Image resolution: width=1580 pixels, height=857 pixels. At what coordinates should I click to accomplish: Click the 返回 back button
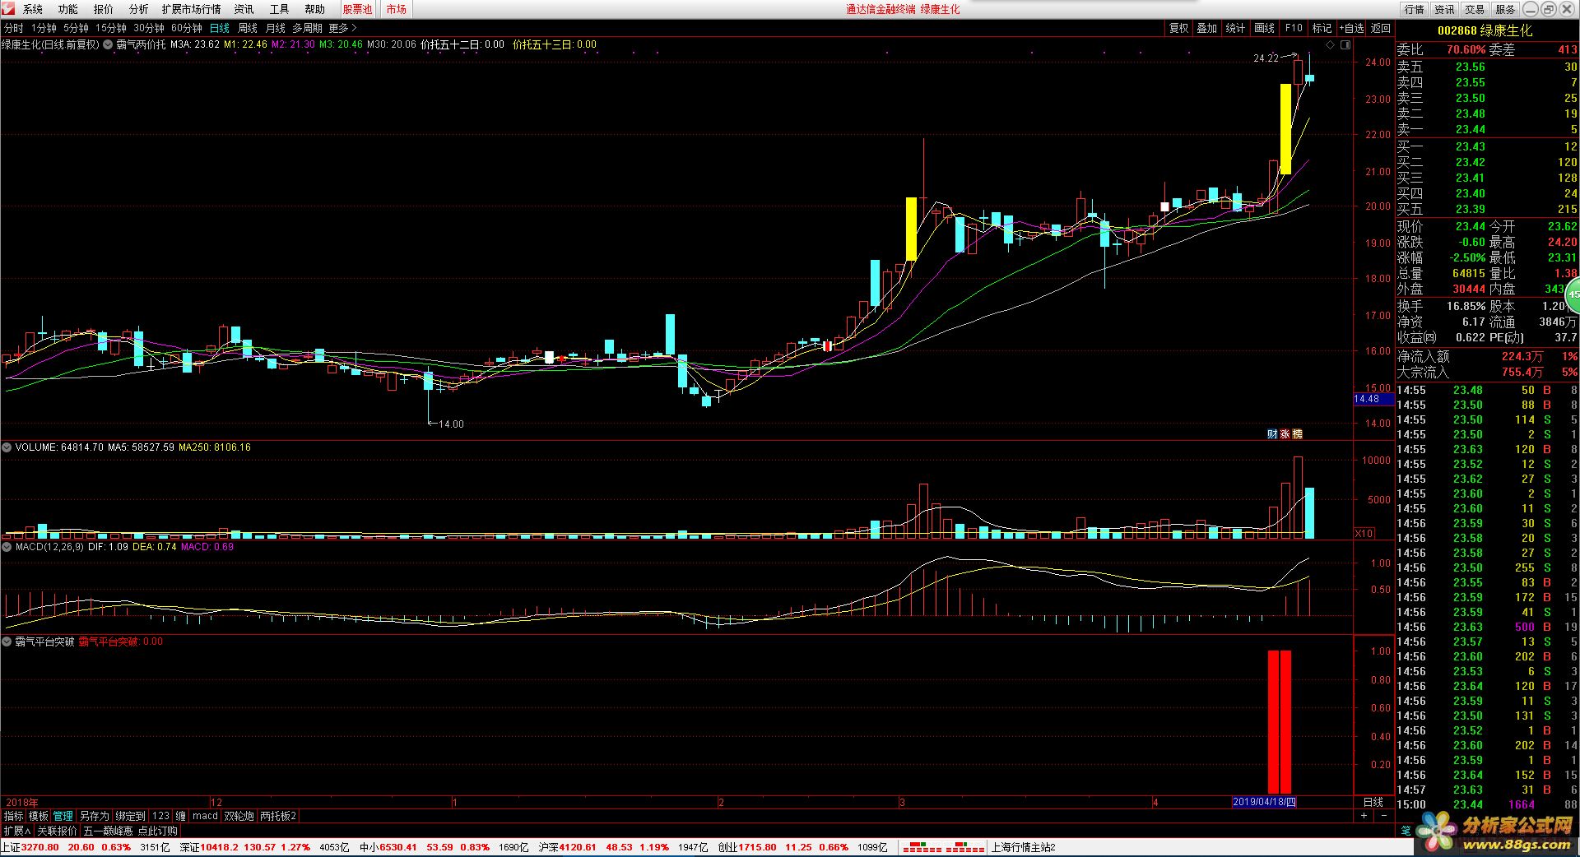(1381, 28)
